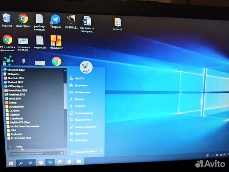
Task: Open the Скриншот 27-01-20 image file
Action: tap(24, 44)
